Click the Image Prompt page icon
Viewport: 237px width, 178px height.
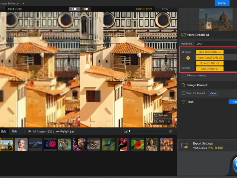click(183, 85)
